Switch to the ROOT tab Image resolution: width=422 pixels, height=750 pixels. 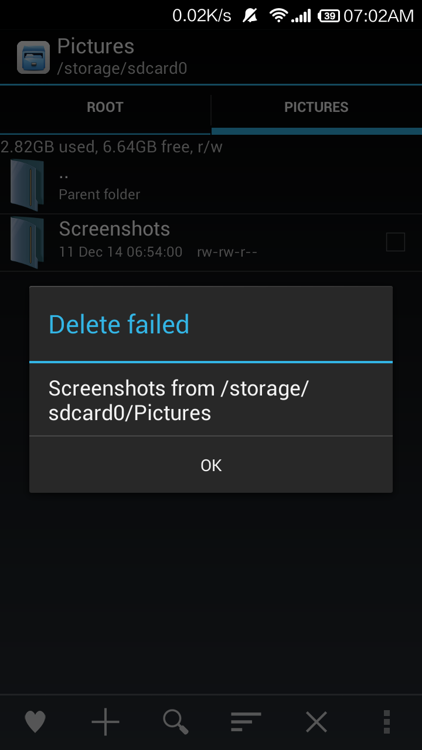point(105,107)
